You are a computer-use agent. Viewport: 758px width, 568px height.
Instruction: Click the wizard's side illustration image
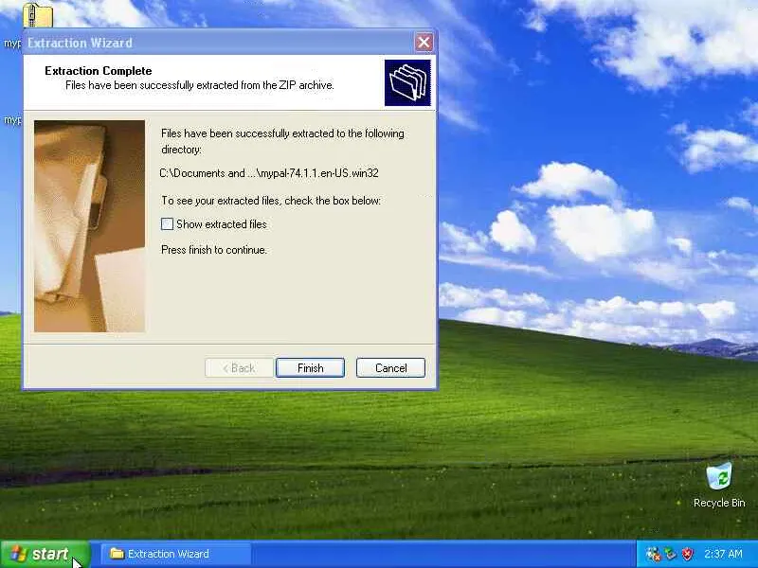89,226
